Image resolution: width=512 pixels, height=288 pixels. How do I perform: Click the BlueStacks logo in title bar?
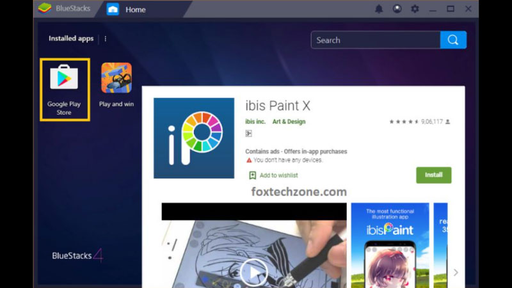45,8
